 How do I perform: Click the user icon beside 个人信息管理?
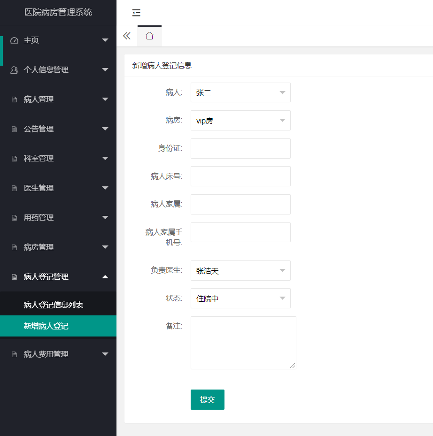[x=14, y=70]
